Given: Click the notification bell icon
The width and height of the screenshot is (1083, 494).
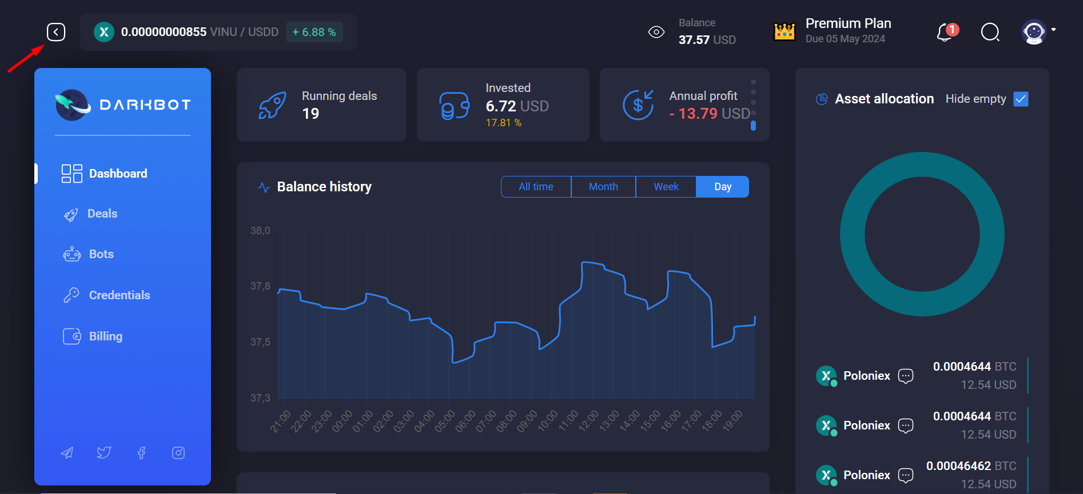Looking at the screenshot, I should coord(946,33).
